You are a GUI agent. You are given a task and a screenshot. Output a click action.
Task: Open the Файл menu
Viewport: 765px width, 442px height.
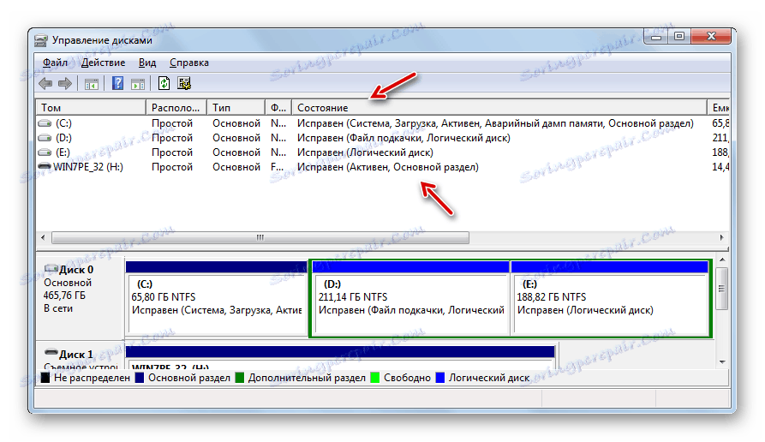pos(55,63)
